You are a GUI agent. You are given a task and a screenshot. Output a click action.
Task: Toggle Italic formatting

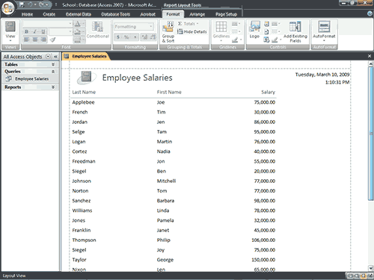35,31
